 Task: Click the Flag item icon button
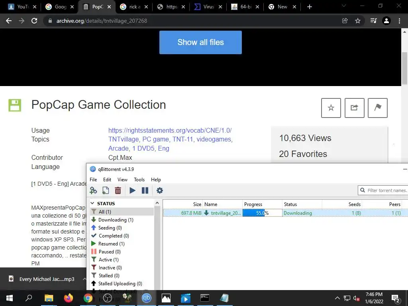[378, 108]
